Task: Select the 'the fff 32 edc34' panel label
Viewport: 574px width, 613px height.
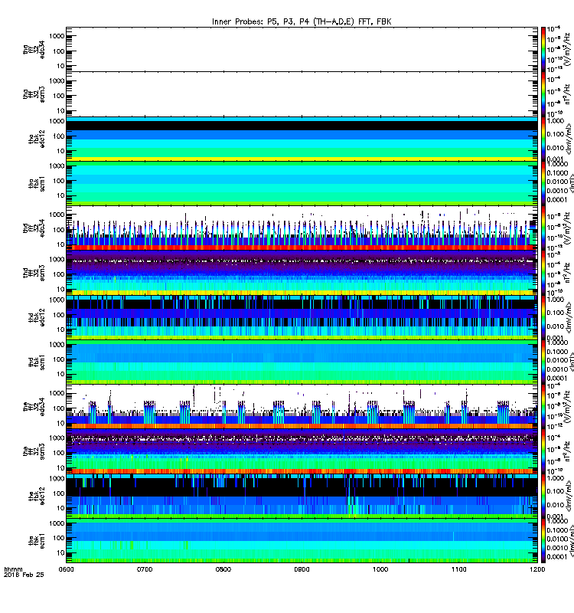Action: tap(34, 407)
